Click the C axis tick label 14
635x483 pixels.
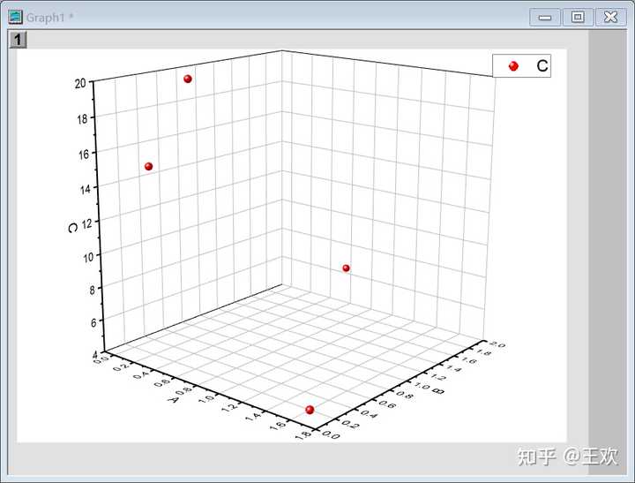point(85,189)
